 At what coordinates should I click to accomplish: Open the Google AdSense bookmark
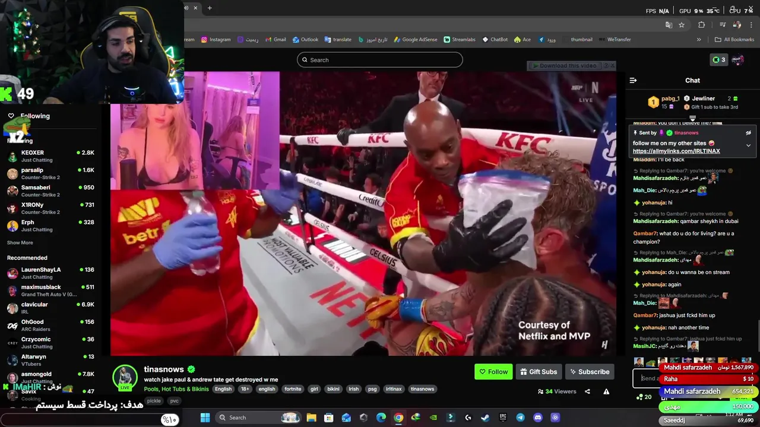[415, 40]
